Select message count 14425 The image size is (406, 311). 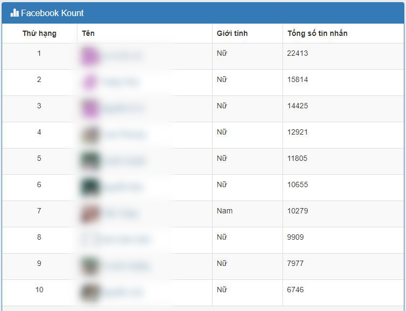(x=298, y=106)
